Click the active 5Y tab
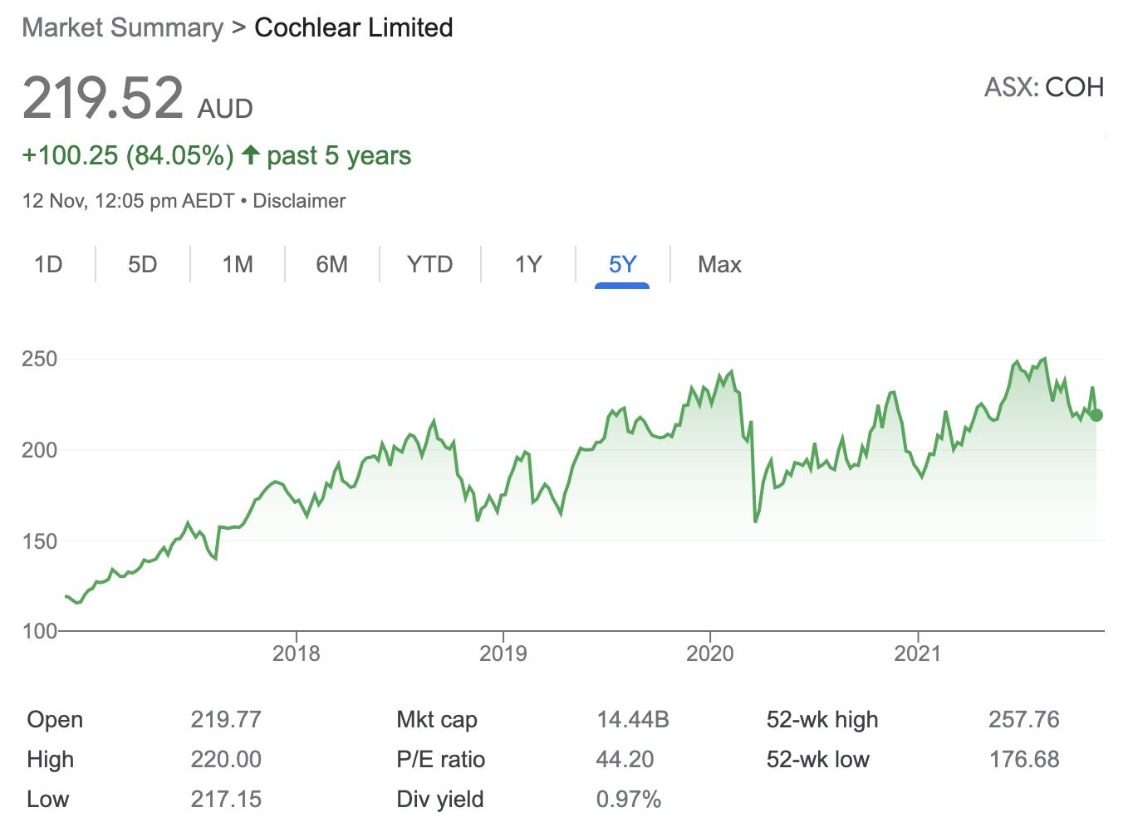Viewport: 1128px width, 832px height. [622, 265]
